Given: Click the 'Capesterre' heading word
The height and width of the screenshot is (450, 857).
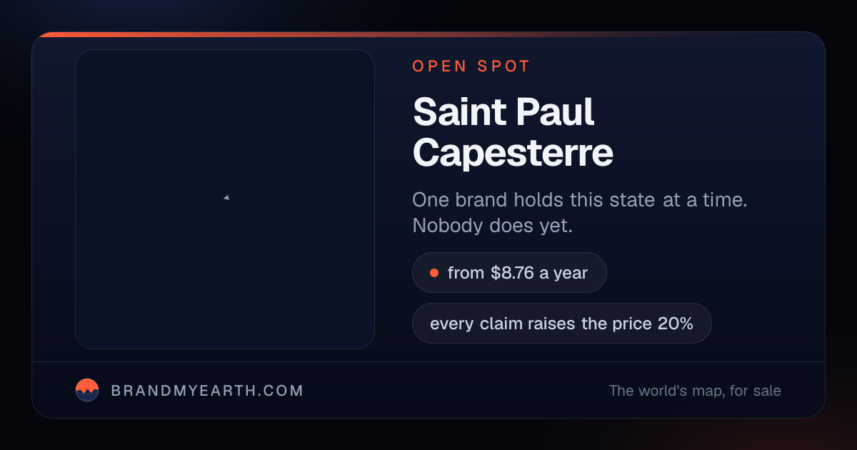Looking at the screenshot, I should pyautogui.click(x=513, y=152).
